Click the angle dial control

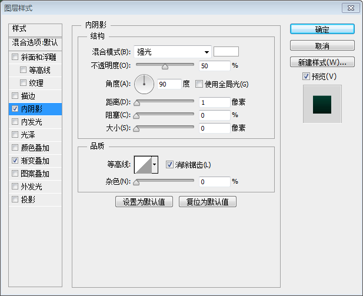[x=144, y=84]
